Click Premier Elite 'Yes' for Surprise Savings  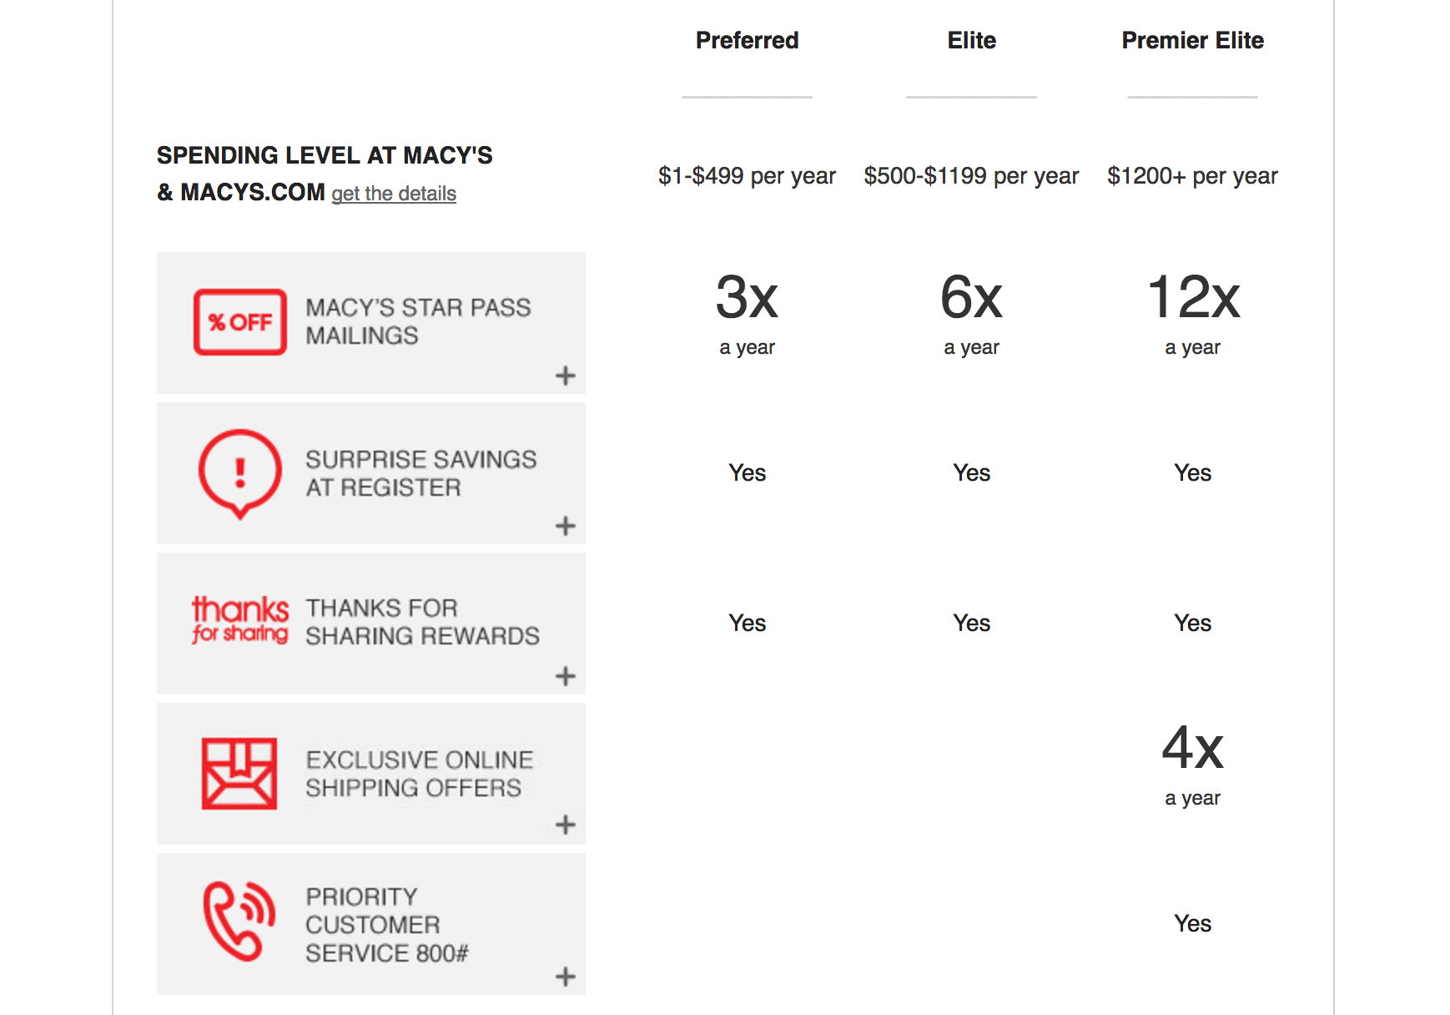point(1193,473)
